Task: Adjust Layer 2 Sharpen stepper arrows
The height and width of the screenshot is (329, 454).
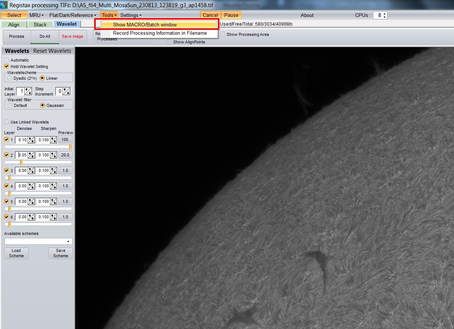Action: (54, 155)
